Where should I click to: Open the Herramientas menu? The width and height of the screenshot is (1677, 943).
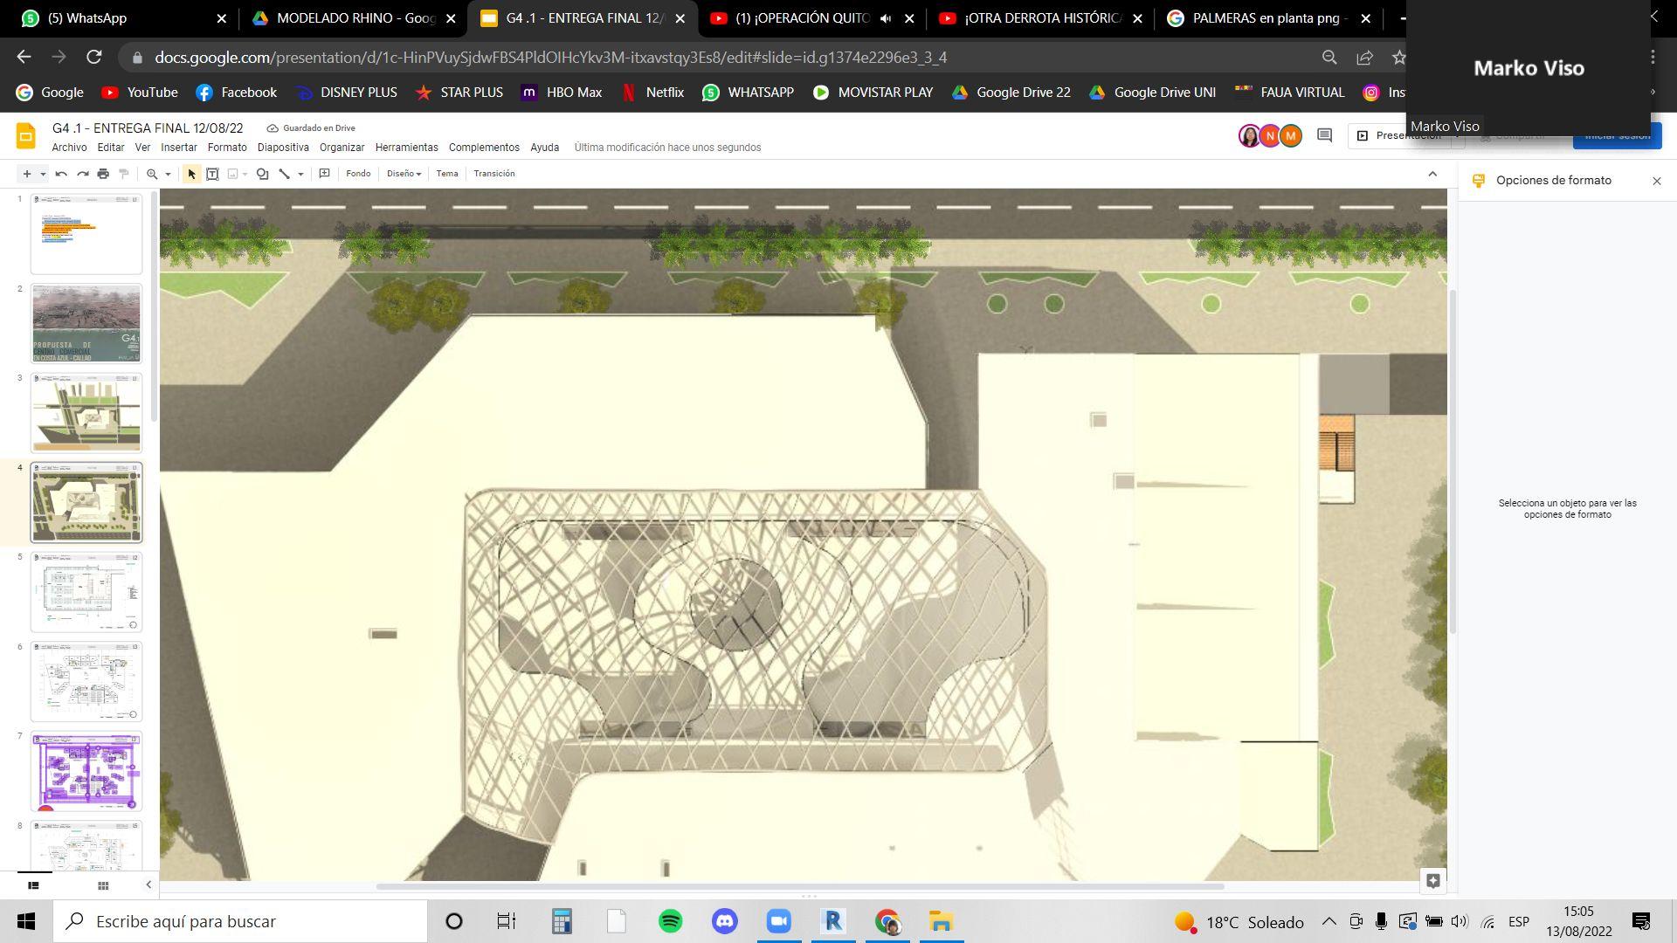(x=406, y=148)
